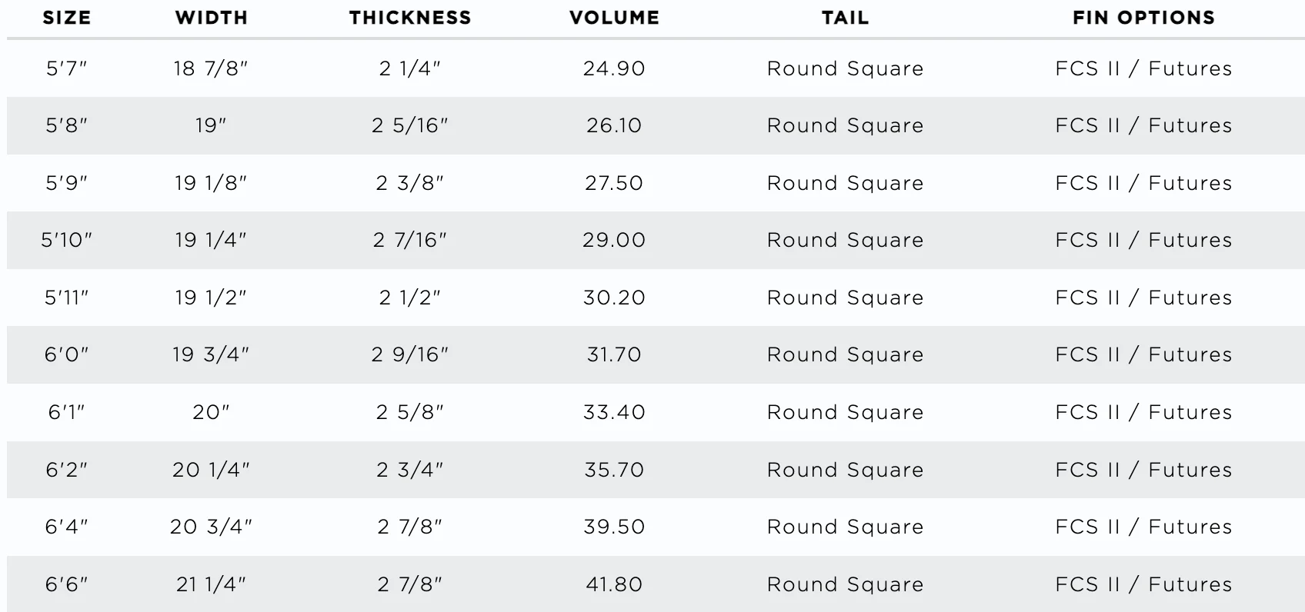Select the 5'10" size row
Image resolution: width=1305 pixels, height=612 pixels.
coord(656,240)
